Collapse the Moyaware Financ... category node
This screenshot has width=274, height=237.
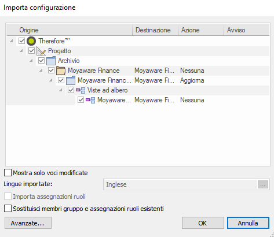51,80
